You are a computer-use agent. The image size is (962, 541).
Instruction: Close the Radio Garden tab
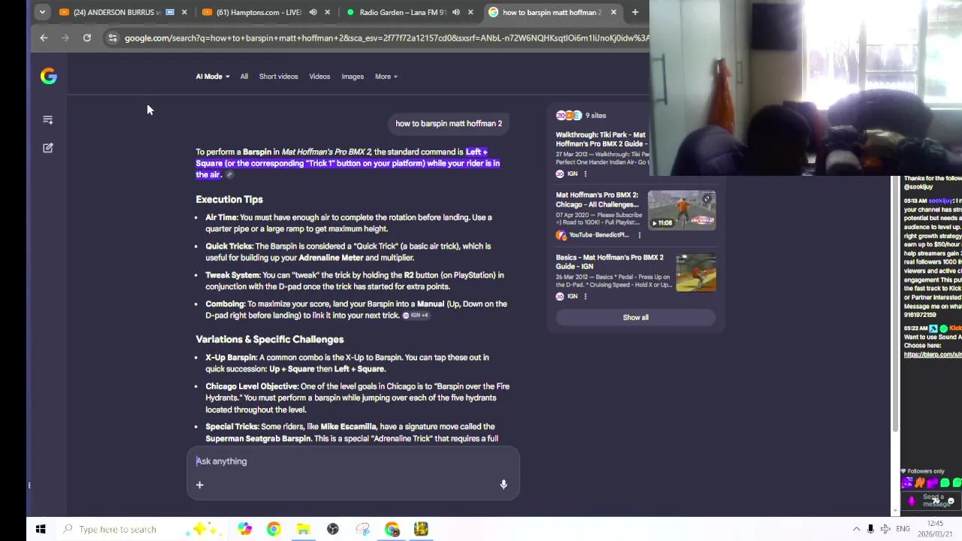(470, 12)
